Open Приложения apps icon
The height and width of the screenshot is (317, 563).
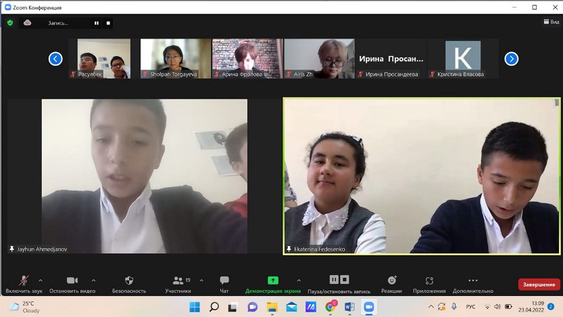tap(429, 281)
